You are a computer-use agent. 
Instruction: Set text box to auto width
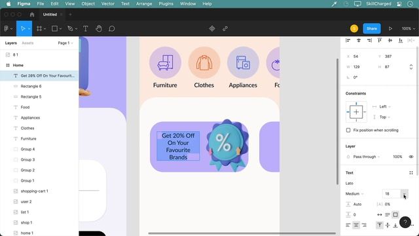(x=380, y=214)
